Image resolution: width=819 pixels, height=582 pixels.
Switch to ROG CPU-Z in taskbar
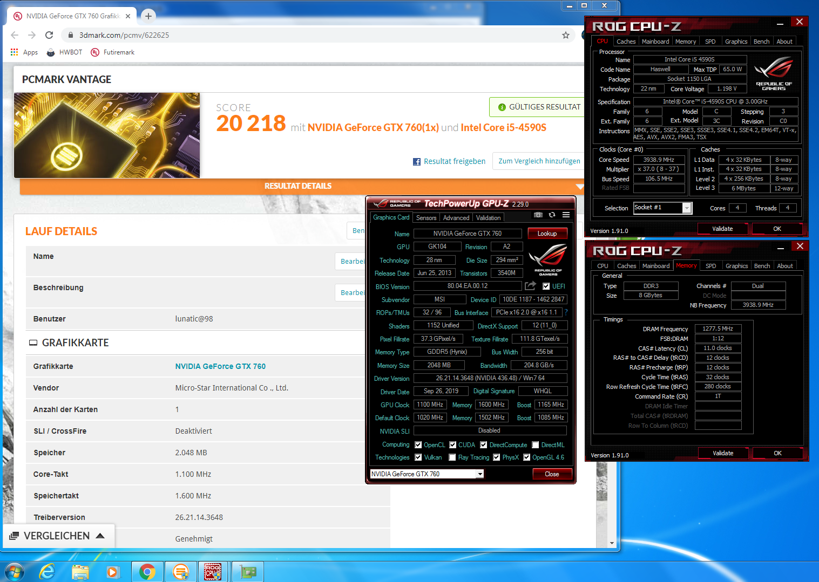coord(213,571)
